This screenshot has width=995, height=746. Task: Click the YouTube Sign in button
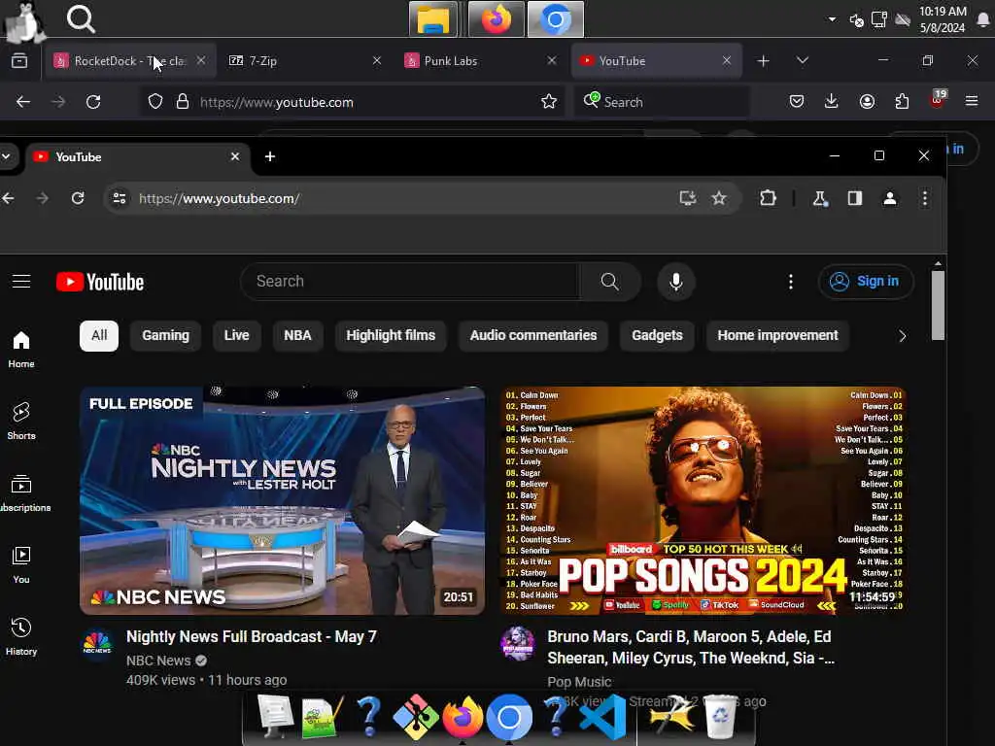pyautogui.click(x=866, y=282)
